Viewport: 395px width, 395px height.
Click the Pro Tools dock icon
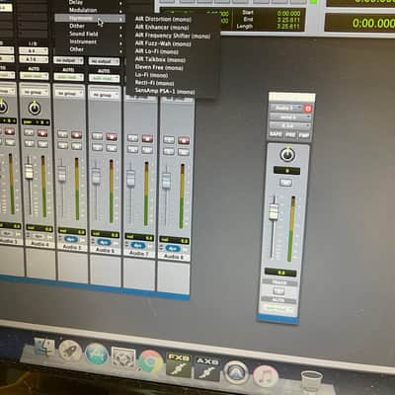pyautogui.click(x=236, y=372)
